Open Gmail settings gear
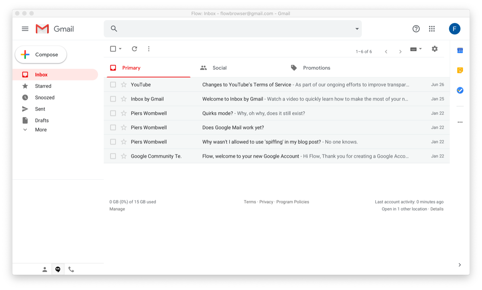 (435, 49)
